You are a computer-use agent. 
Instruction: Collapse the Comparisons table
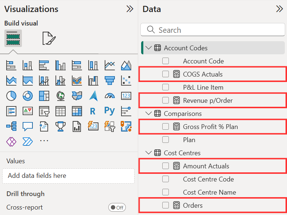148,114
